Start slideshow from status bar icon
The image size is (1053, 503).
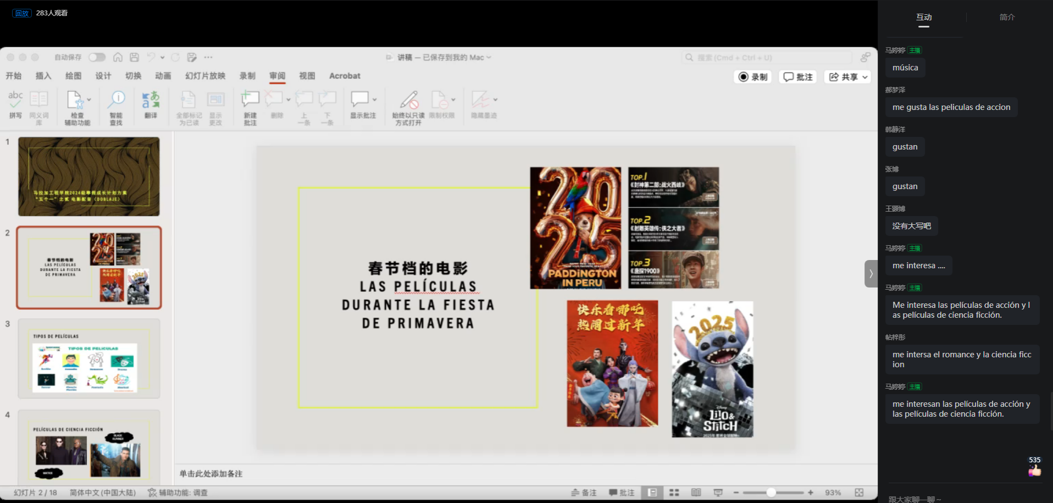[x=718, y=493]
